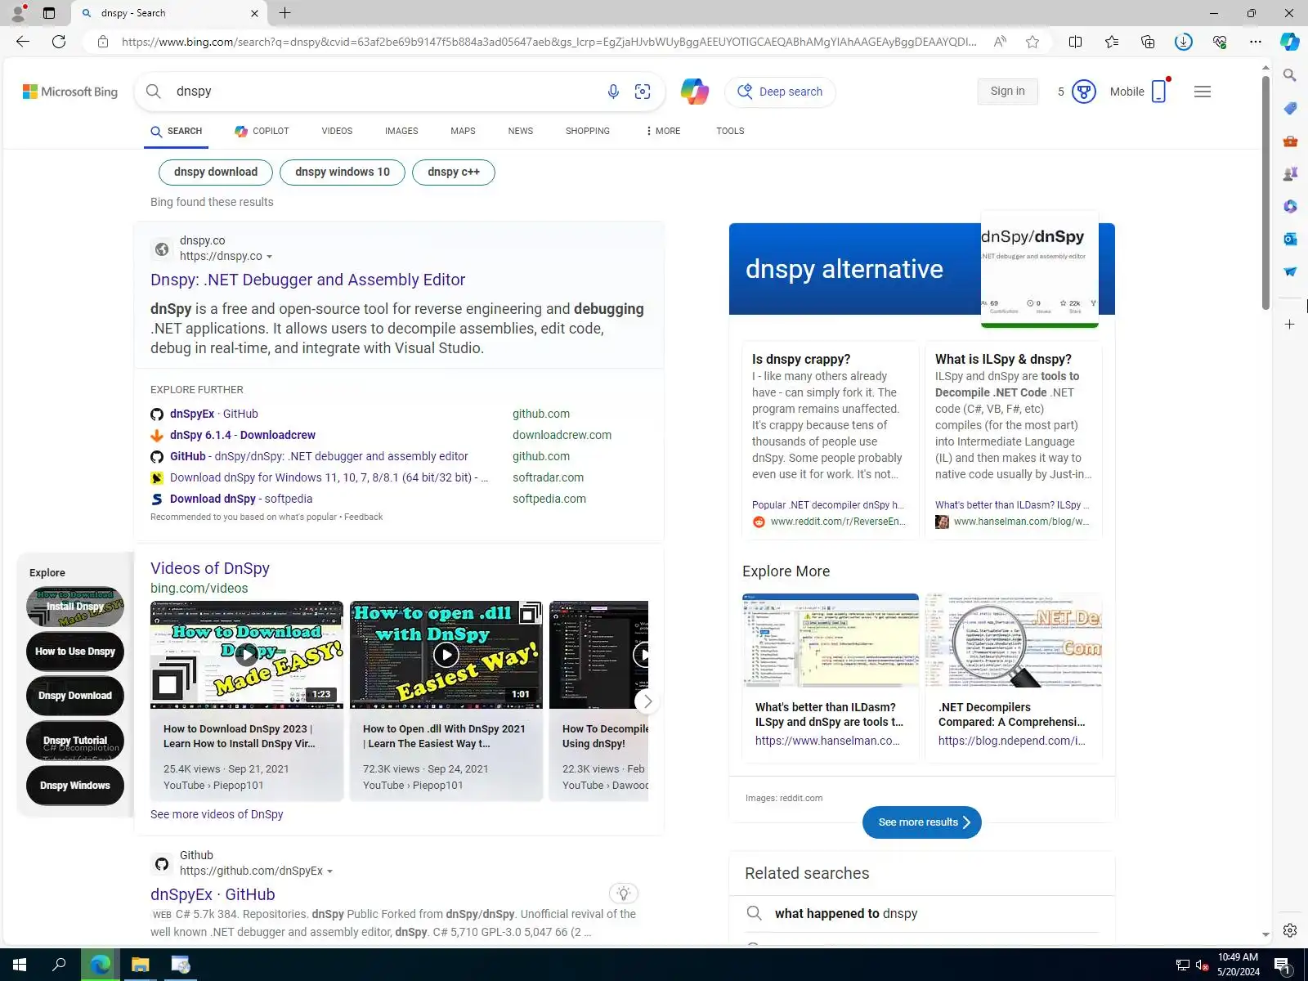1308x981 pixels.
Task: Click the microphone voice search icon
Action: [613, 92]
